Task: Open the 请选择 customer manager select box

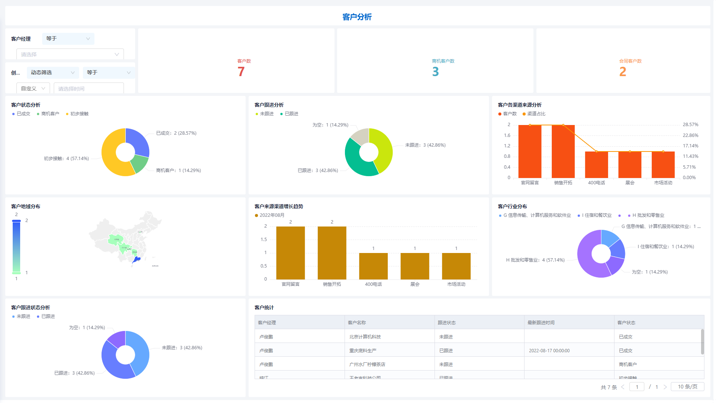Action: [x=70, y=54]
